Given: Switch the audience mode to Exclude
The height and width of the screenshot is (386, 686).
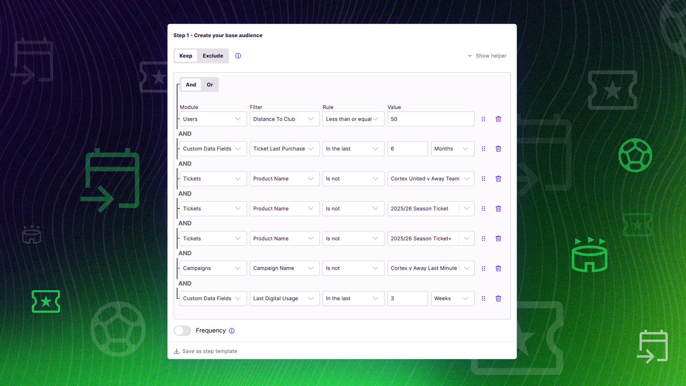Looking at the screenshot, I should (213, 56).
